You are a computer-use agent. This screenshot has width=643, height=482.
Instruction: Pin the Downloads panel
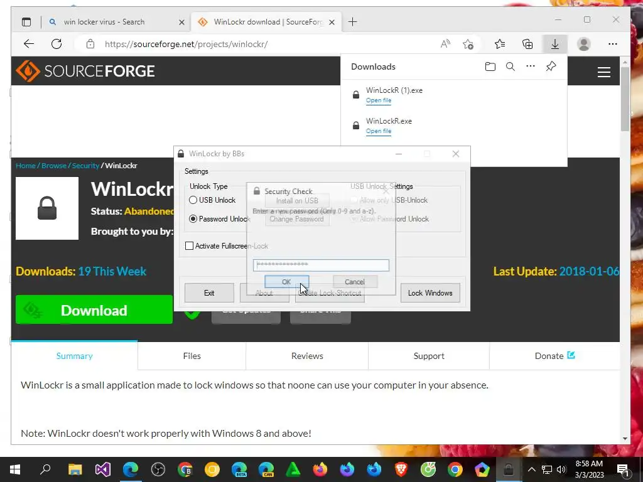click(x=551, y=66)
